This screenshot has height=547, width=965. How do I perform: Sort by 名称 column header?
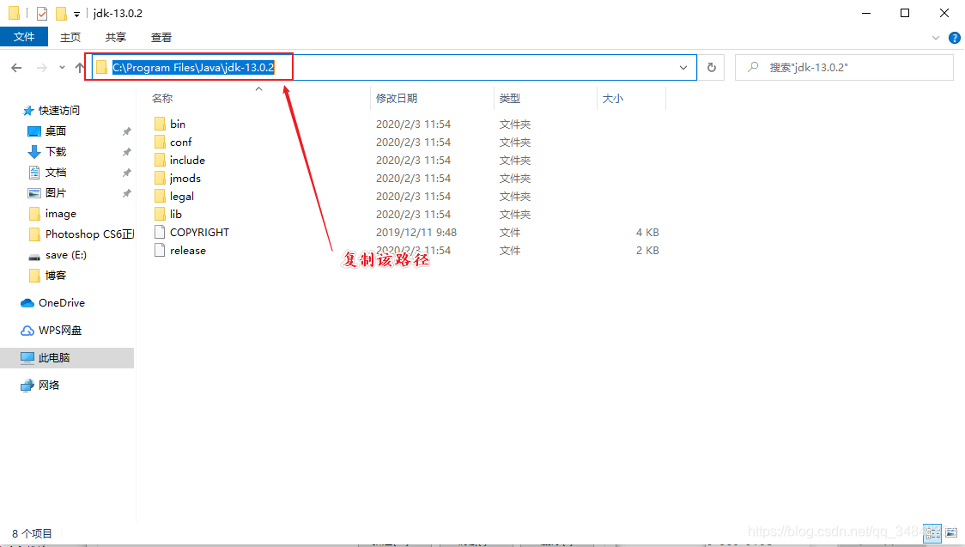click(162, 99)
